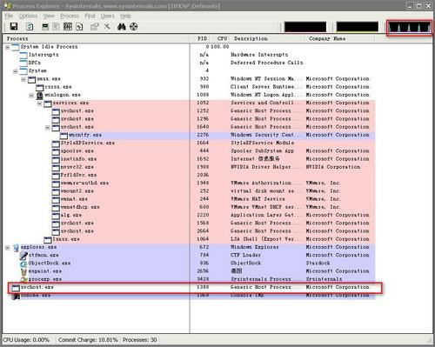
Task: Sort by the Process column header
Action: pyautogui.click(x=96, y=38)
